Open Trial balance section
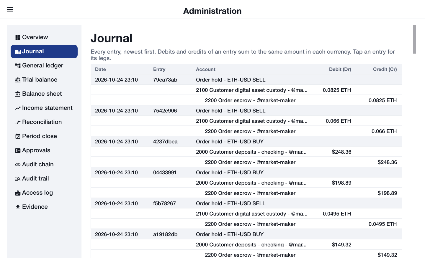Screen dimensions: 425x265 click(x=44, y=80)
